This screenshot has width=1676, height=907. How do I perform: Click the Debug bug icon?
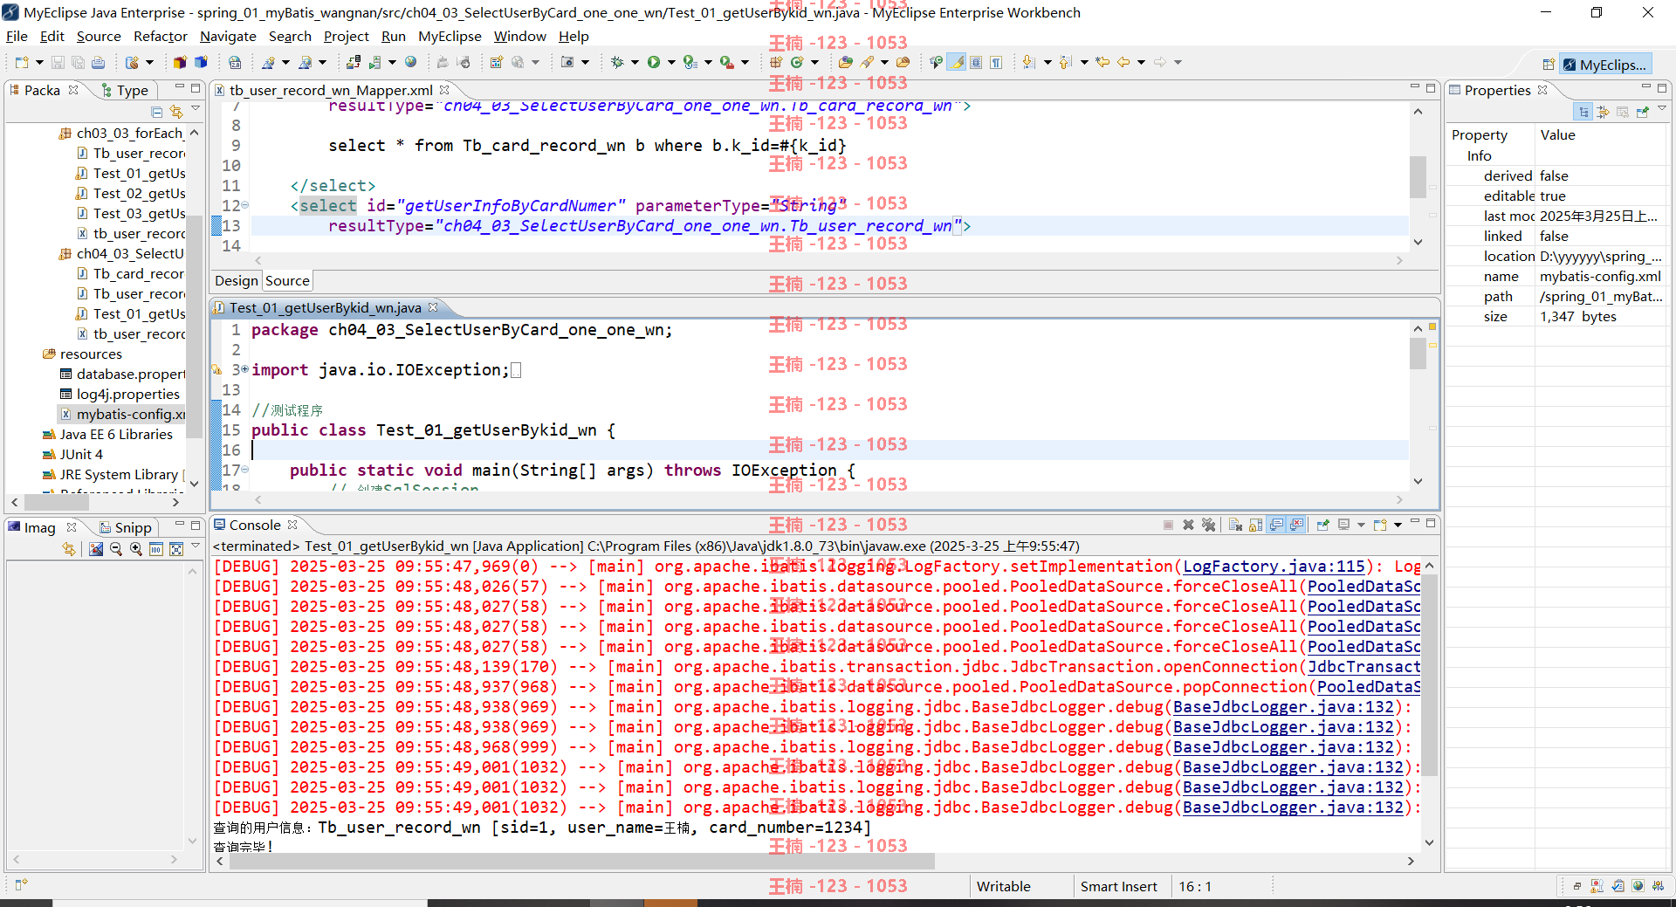tap(617, 63)
